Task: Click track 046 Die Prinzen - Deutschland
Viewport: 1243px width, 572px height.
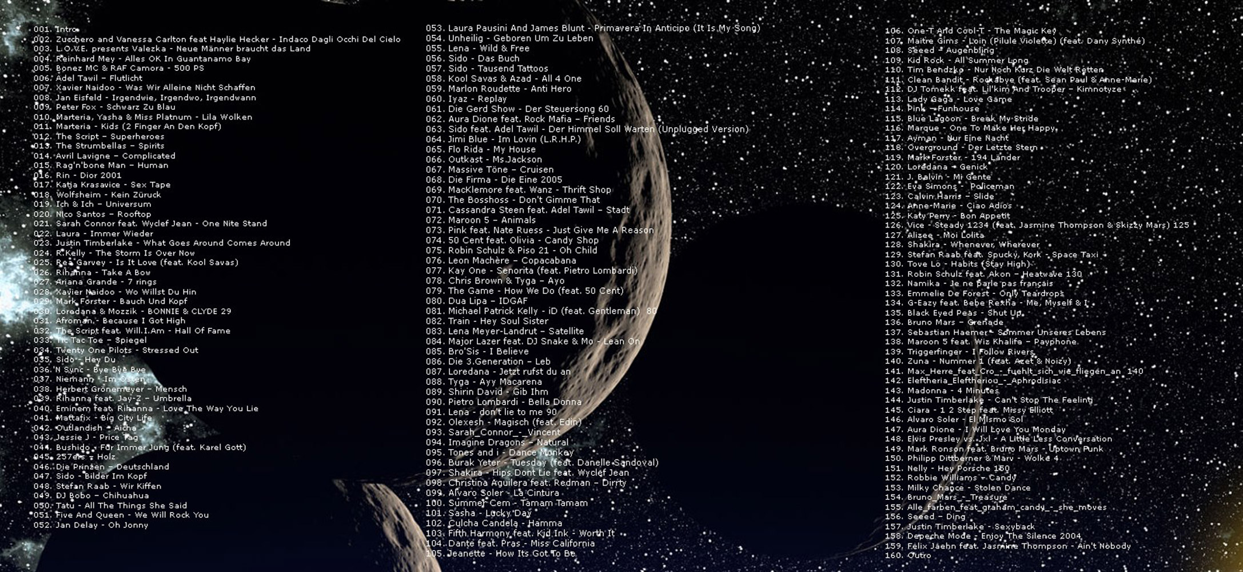Action: (x=101, y=467)
